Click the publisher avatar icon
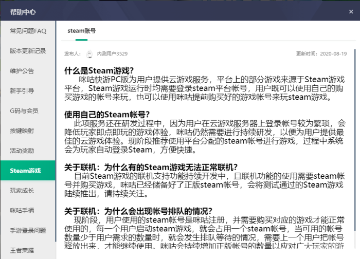This screenshot has height=259, width=360. tap(89, 54)
